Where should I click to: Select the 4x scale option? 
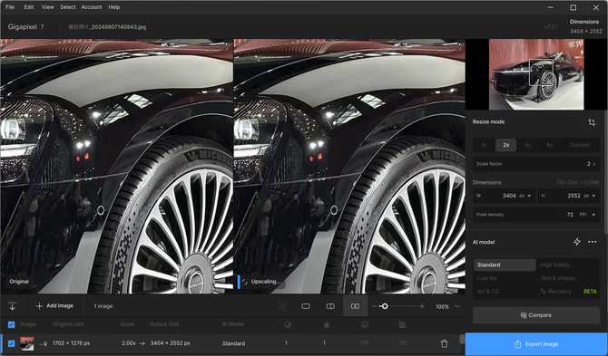(528, 145)
